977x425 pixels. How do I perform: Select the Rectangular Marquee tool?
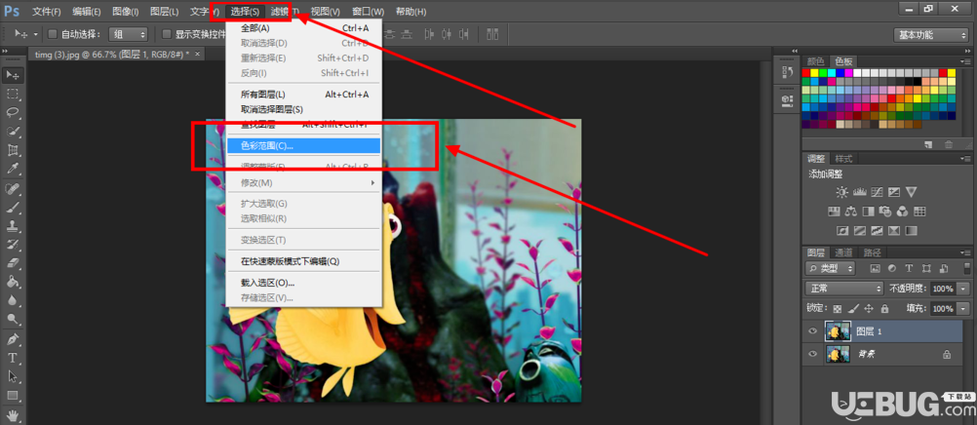click(13, 95)
